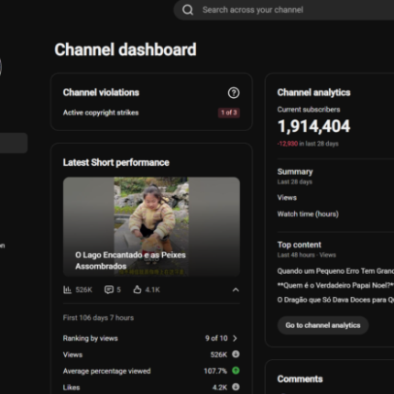
Task: Open top content '**Quem é o Verdadeiro Papai Noel?**'
Action: pos(335,286)
